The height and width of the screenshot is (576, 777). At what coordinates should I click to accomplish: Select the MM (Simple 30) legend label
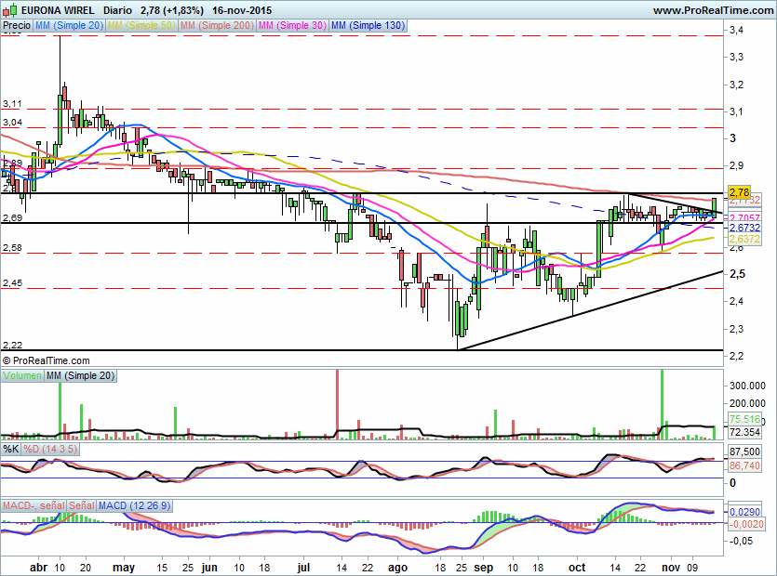pos(292,25)
